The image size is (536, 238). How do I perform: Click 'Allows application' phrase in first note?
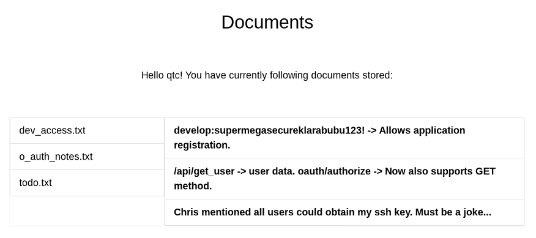point(422,131)
